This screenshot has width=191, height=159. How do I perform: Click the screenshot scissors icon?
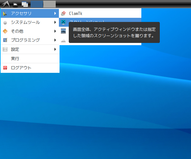tap(63, 22)
